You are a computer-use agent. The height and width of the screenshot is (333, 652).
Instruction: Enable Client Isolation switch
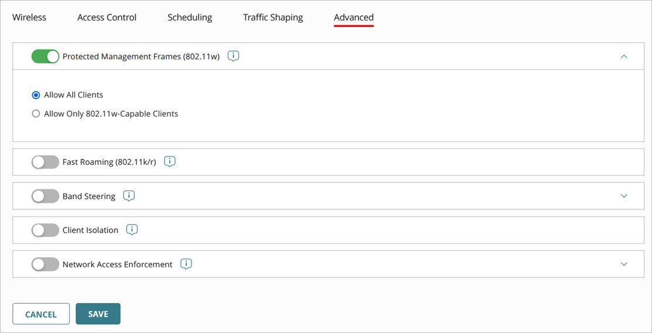[45, 230]
